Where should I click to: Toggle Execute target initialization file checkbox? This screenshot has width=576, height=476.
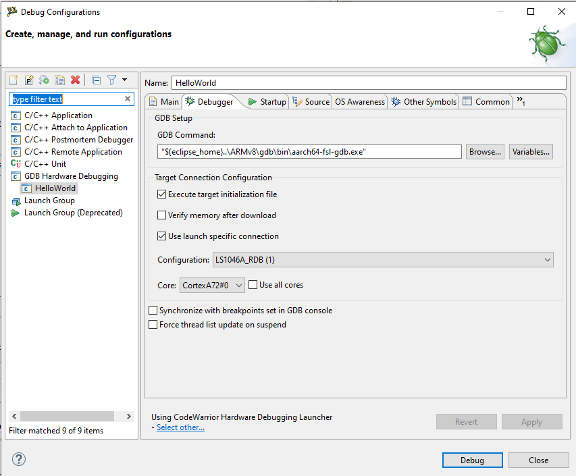coord(162,194)
